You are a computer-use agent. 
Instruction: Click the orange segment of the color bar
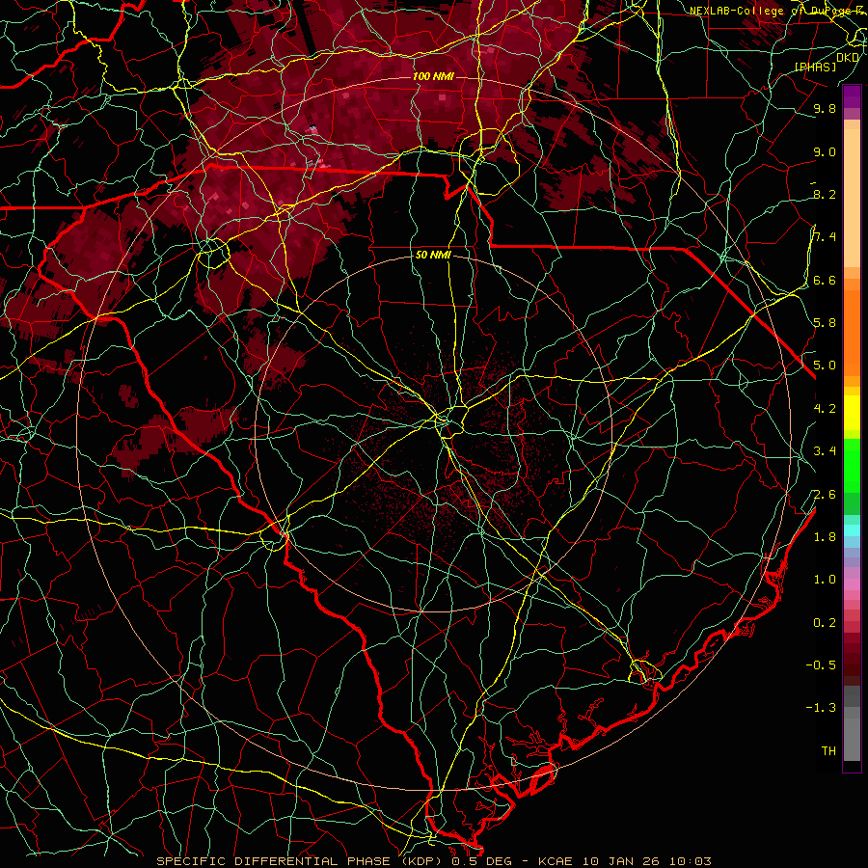852,332
